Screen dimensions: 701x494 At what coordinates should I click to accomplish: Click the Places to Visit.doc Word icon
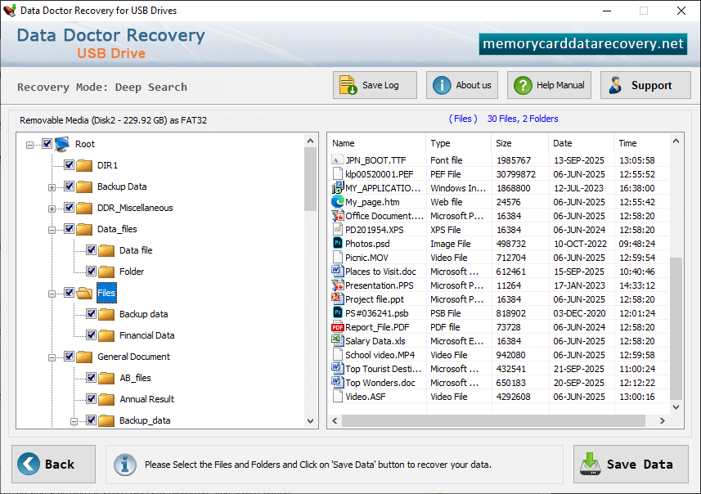click(x=337, y=271)
